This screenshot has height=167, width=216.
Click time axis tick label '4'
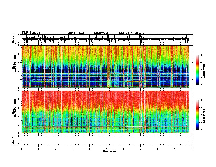[90, 149]
